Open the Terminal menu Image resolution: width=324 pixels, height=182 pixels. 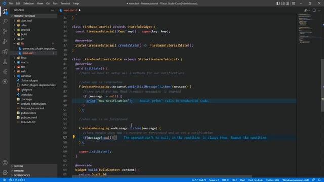65,4
